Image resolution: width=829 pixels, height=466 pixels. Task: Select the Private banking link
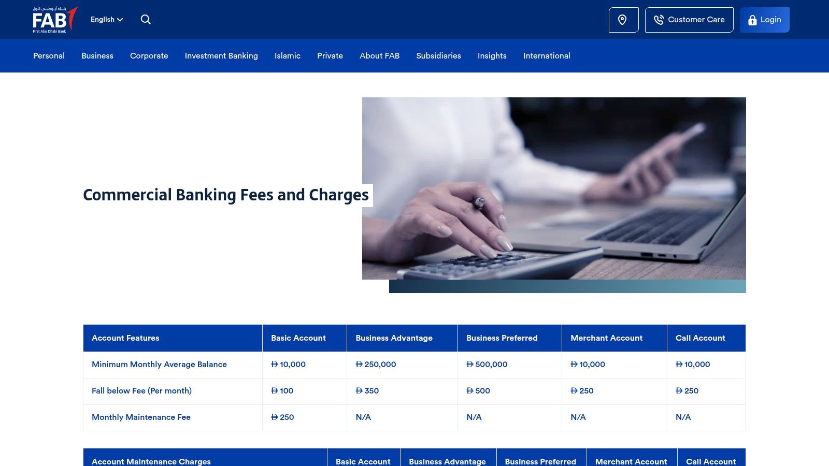[330, 55]
